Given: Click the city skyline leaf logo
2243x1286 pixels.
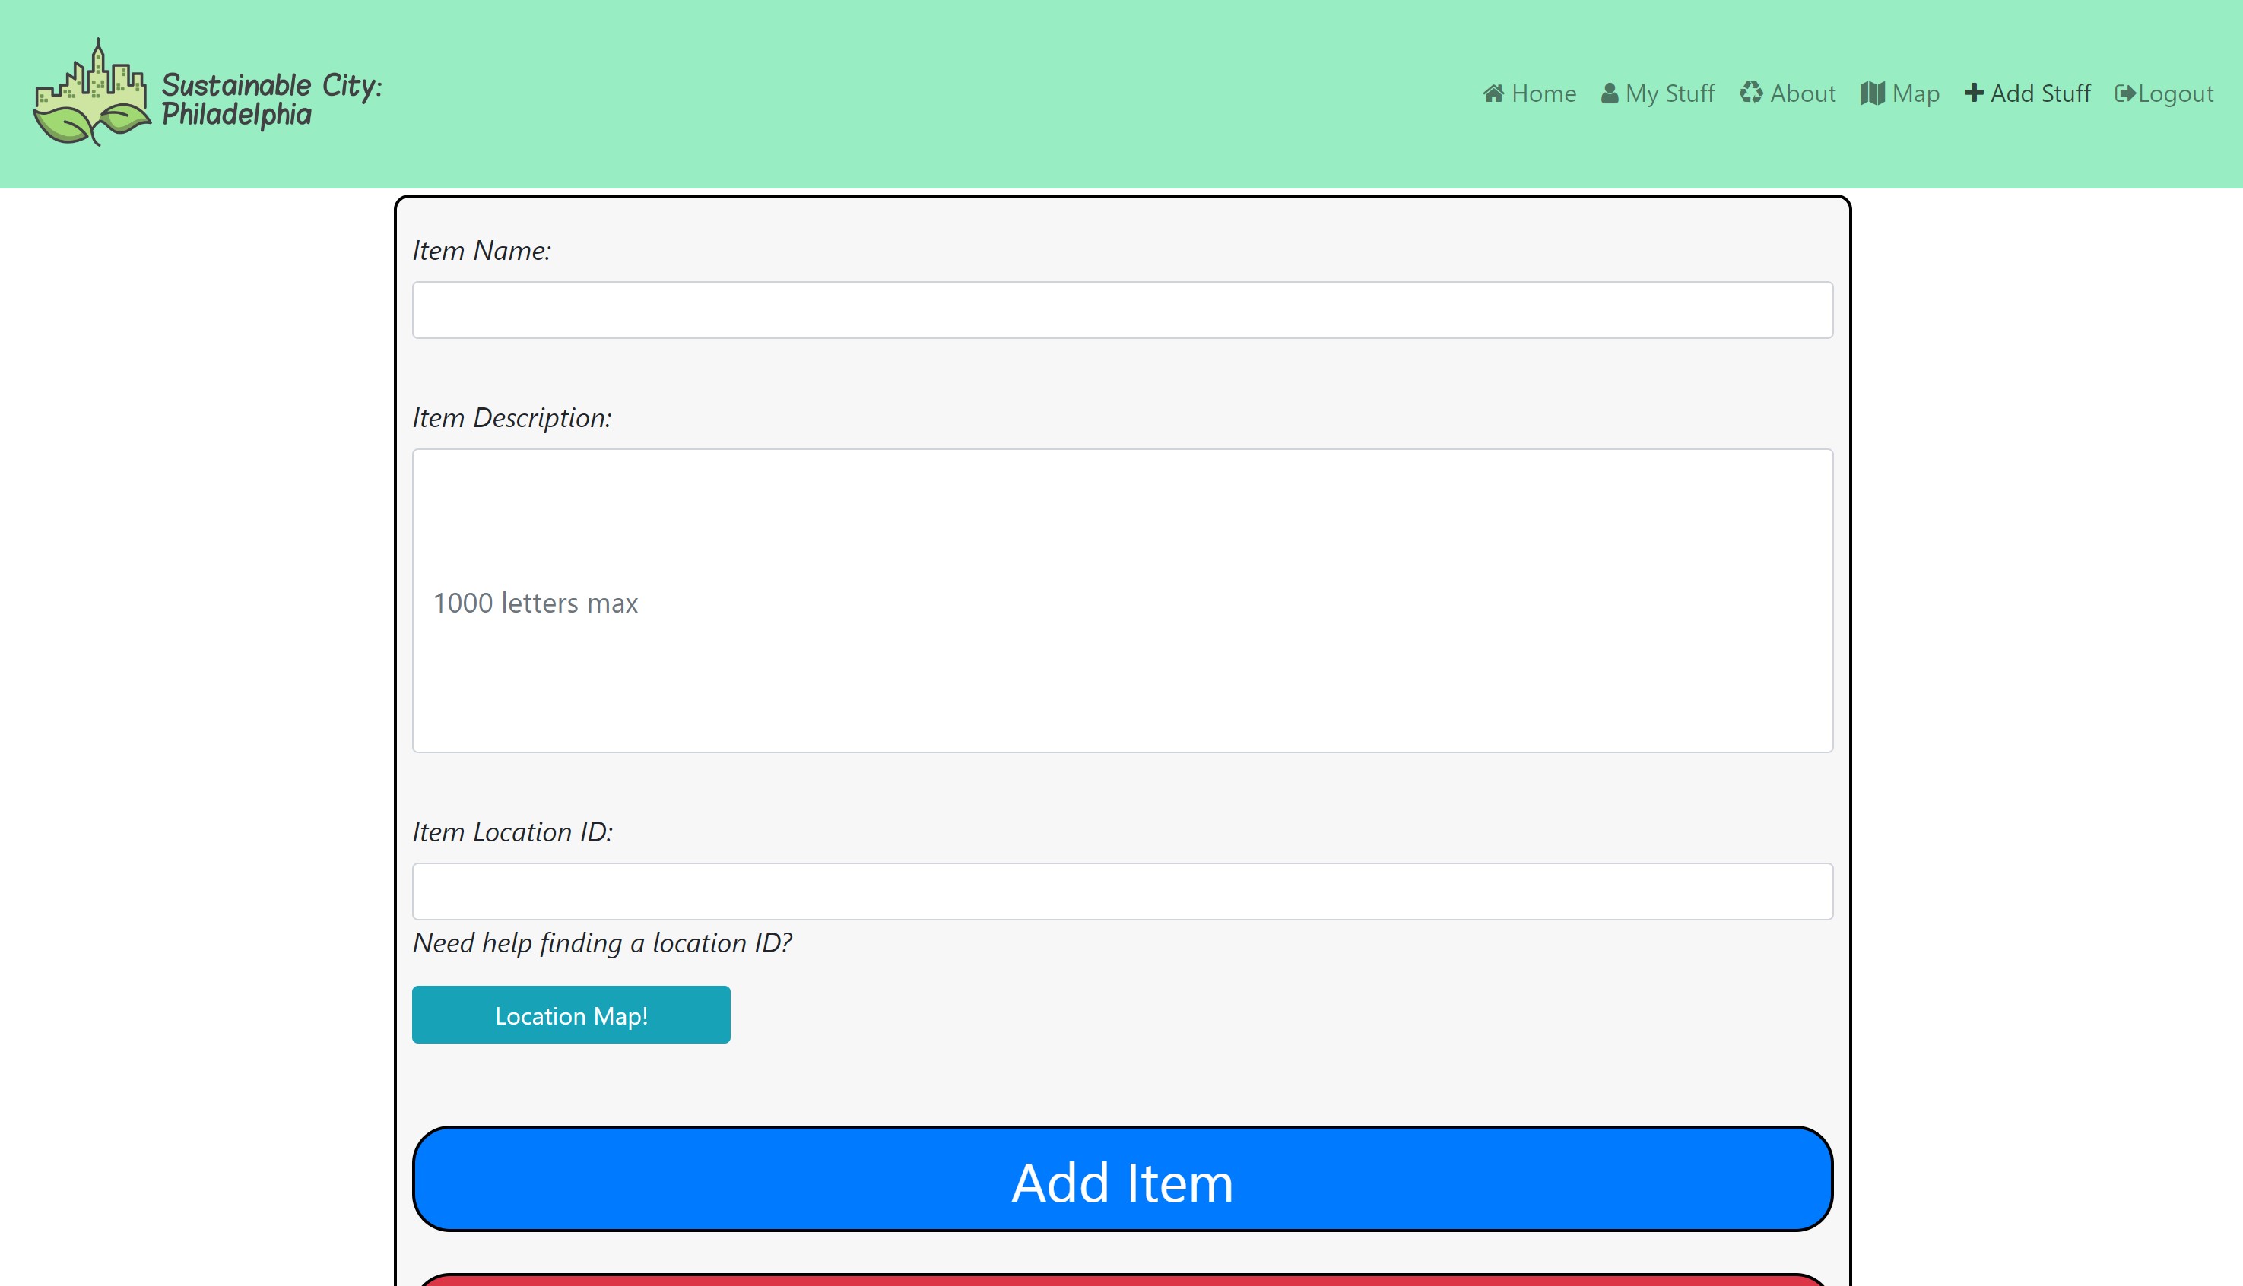Looking at the screenshot, I should 91,93.
